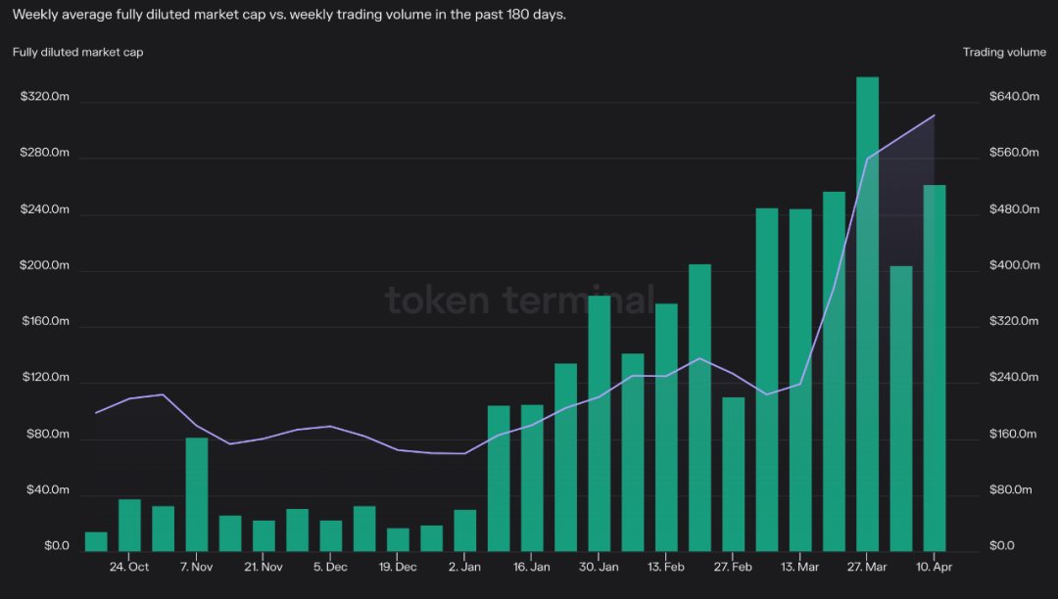1058x599 pixels.
Task: Click the bar above 13. Mar label
Action: pyautogui.click(x=800, y=379)
